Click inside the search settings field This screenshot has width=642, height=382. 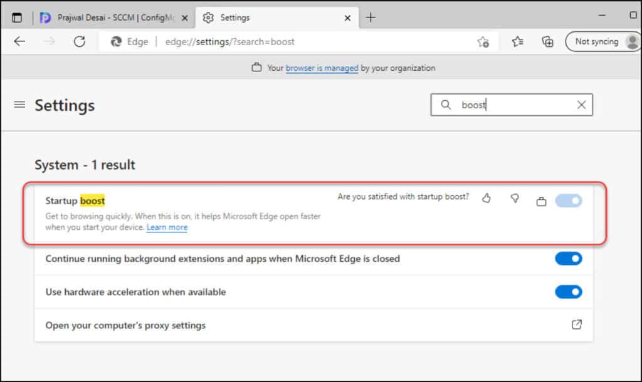click(512, 105)
